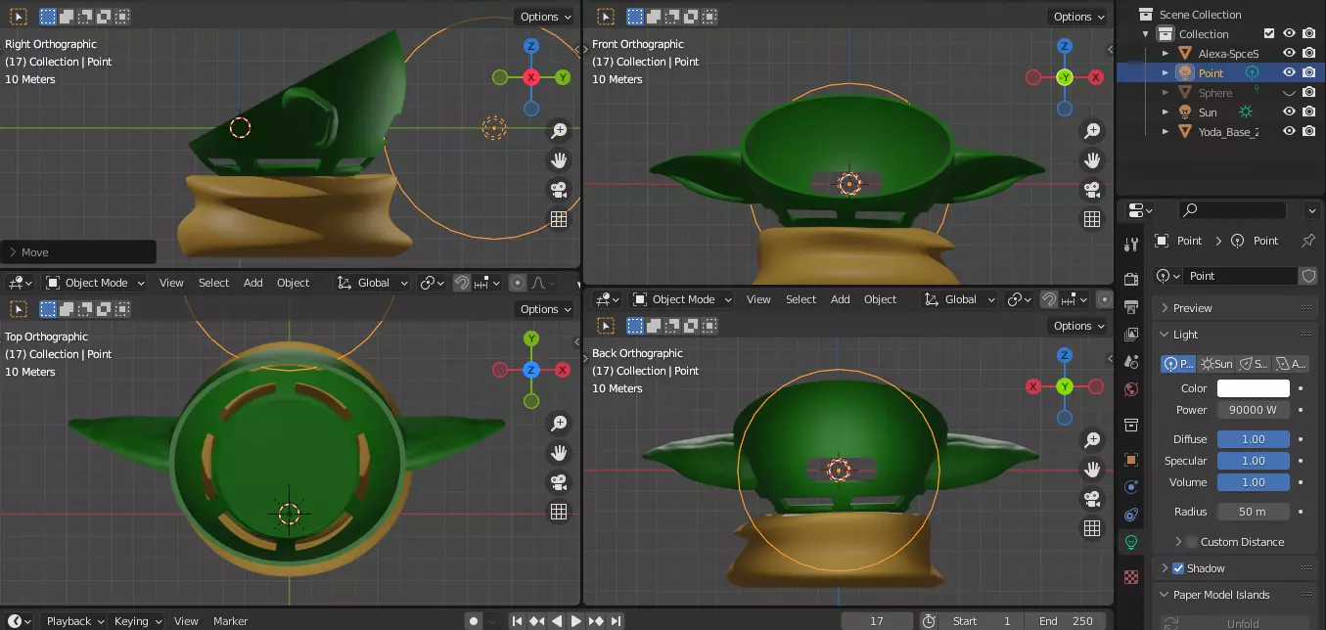Screen dimensions: 1326x630
Task: Open Texture properties tab (checker icon)
Action: click(1131, 577)
